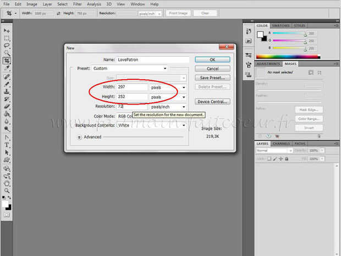Click the Name field containing LovePatron
This screenshot has width=341, height=256.
(x=153, y=59)
